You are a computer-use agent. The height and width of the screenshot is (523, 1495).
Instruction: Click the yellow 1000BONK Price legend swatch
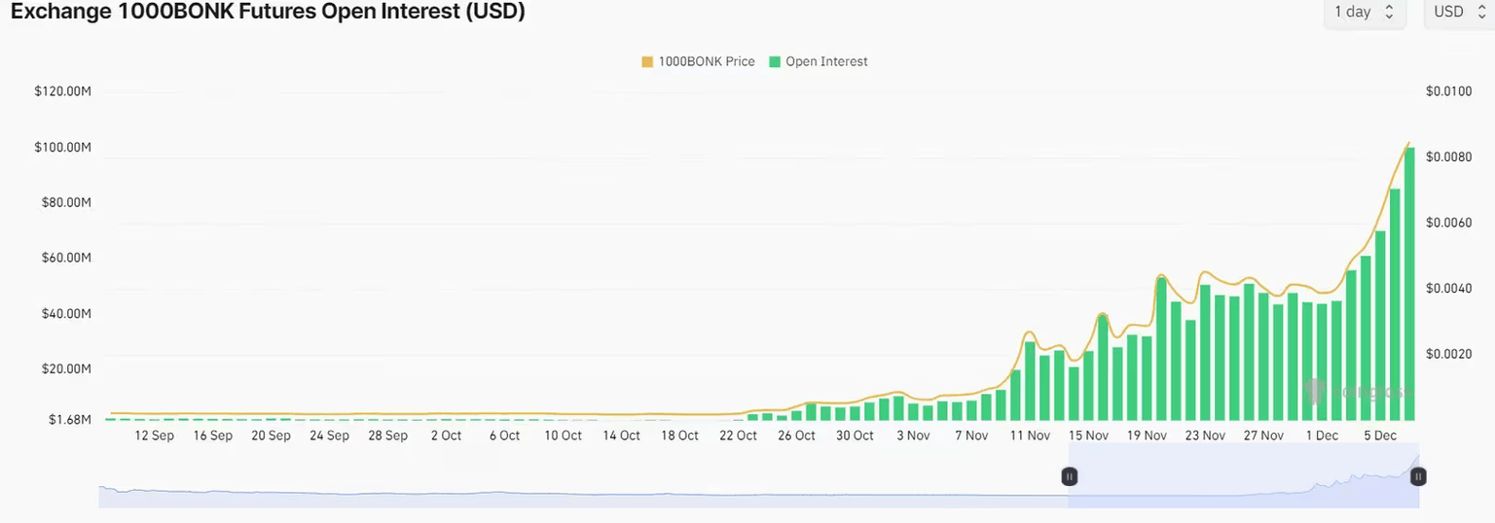(647, 61)
